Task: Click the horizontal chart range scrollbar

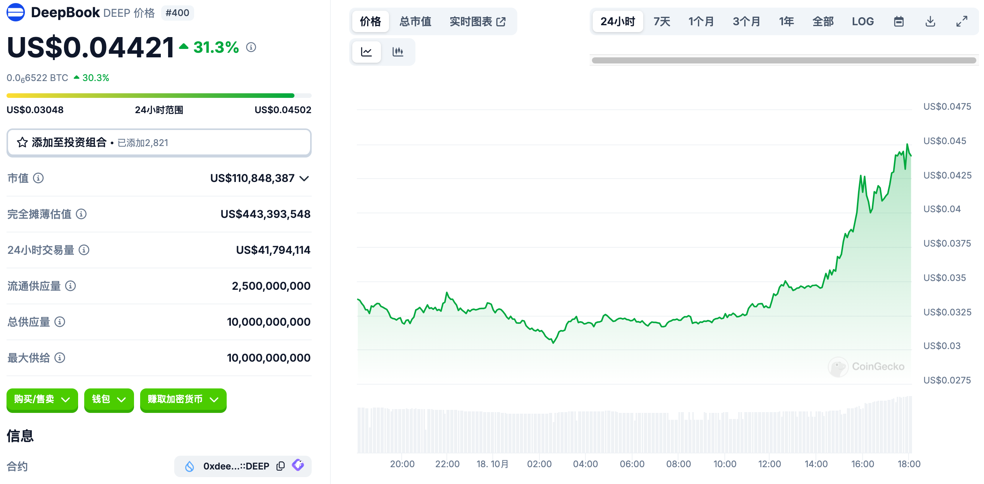Action: pos(783,60)
